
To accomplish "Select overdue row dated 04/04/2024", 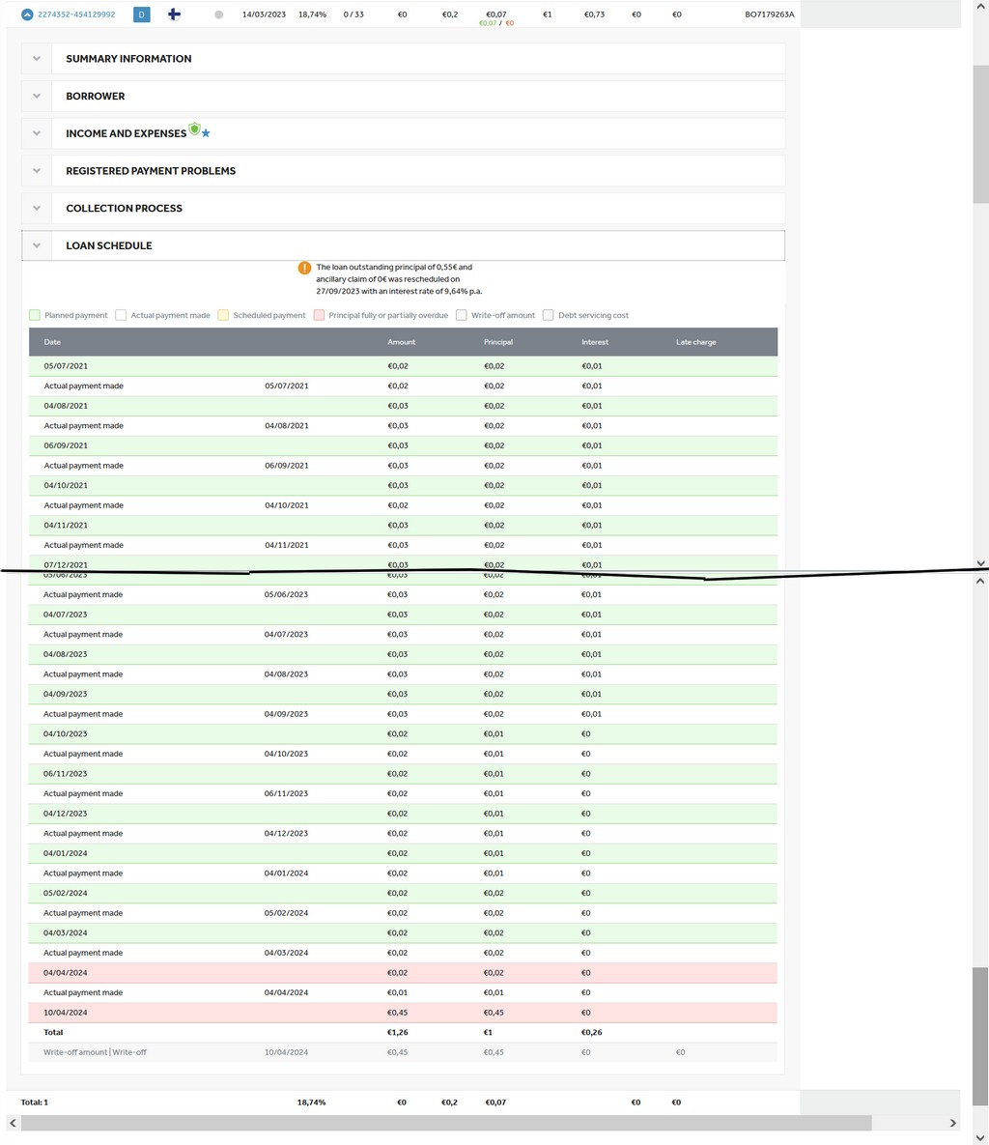I will coord(403,973).
